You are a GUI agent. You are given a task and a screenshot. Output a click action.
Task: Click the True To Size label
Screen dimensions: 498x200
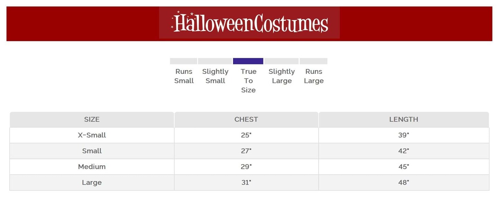click(248, 81)
